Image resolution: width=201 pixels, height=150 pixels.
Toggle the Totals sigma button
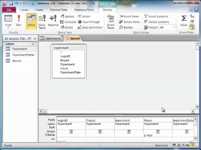183,21
